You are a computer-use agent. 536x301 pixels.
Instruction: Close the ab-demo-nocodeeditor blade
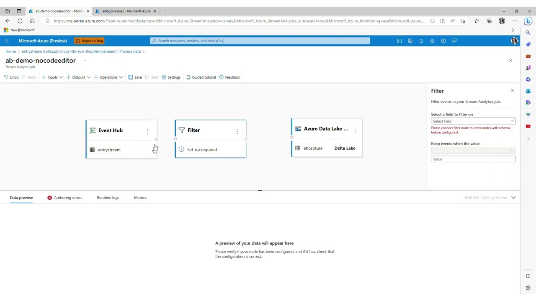tap(510, 61)
